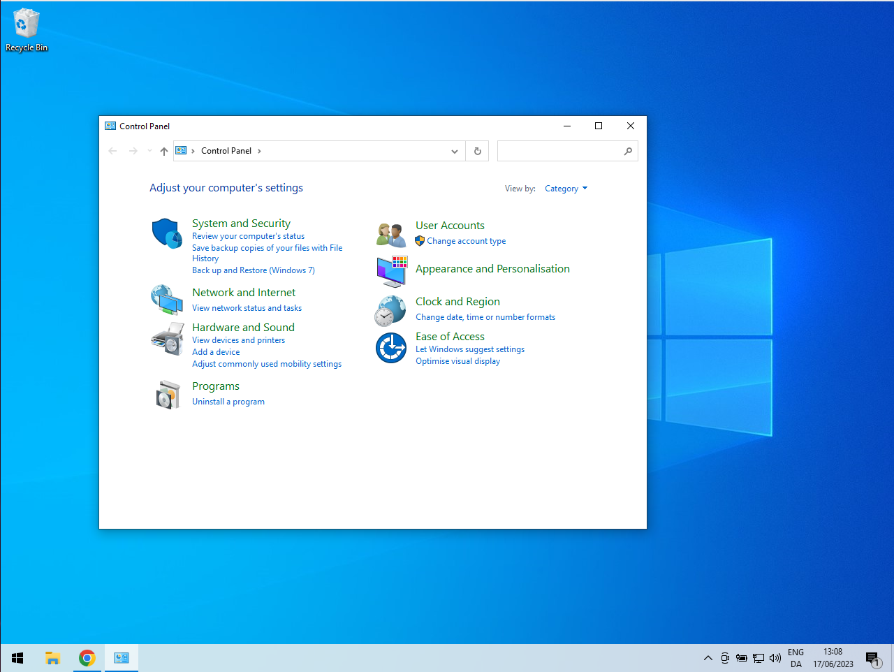Open the User Accounts people icon
Screen dimensions: 894x672
click(391, 235)
